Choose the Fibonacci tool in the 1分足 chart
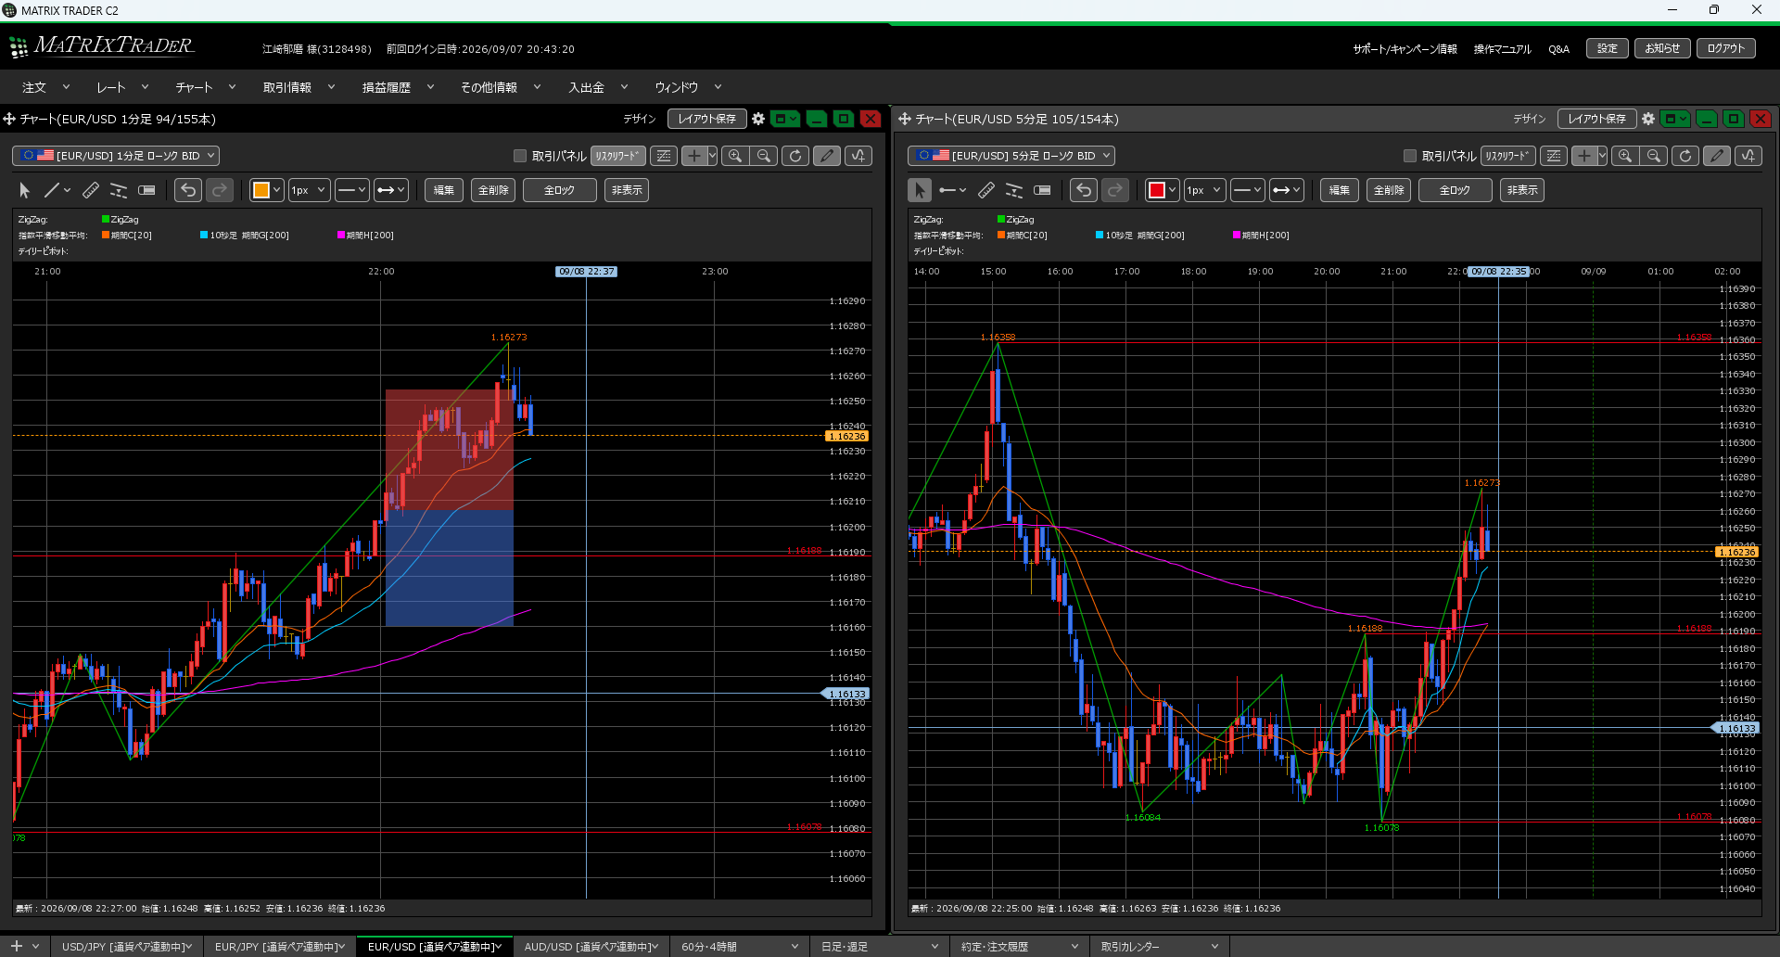 coord(119,190)
